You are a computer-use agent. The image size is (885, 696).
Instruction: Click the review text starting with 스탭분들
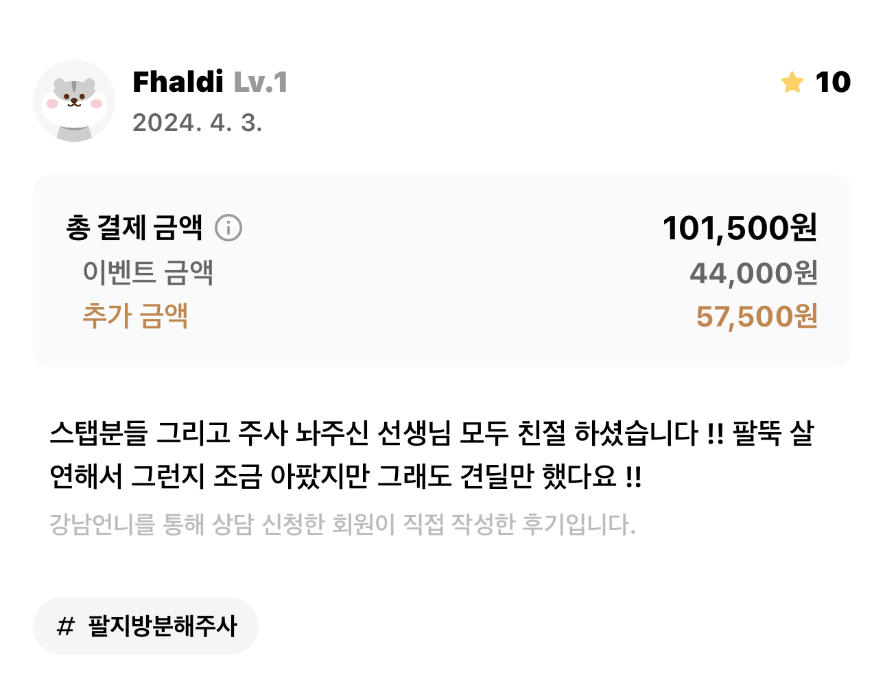click(x=432, y=454)
